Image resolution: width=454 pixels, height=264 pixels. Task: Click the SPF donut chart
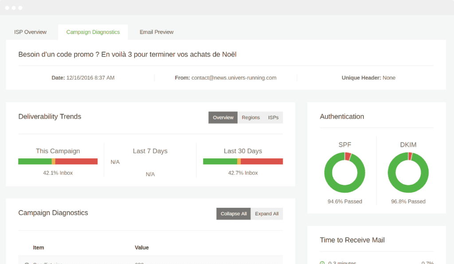pyautogui.click(x=344, y=172)
